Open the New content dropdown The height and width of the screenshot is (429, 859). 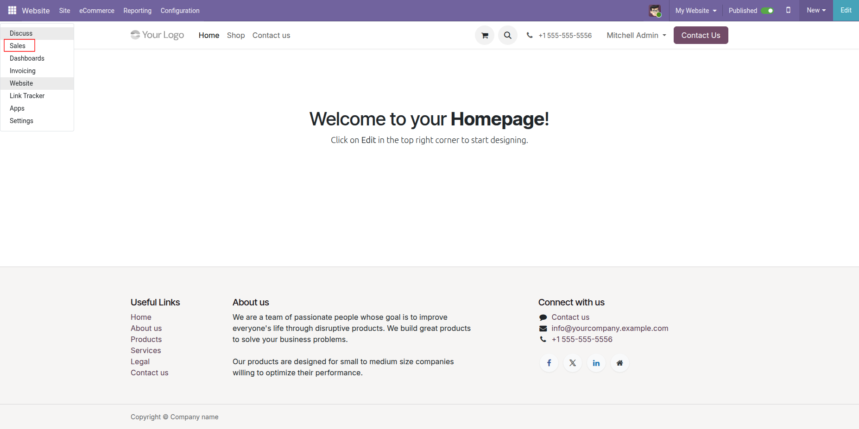(x=816, y=10)
